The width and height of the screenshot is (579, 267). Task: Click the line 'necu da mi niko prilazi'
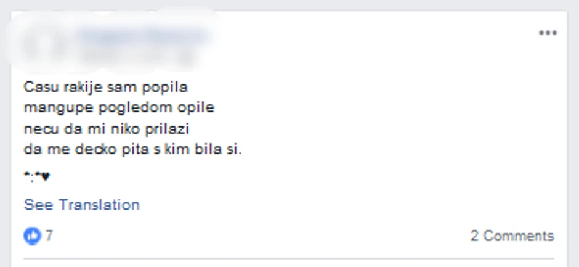[x=107, y=129]
